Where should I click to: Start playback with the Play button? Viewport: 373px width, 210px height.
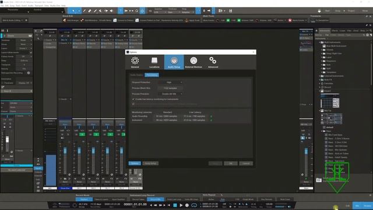(x=181, y=205)
